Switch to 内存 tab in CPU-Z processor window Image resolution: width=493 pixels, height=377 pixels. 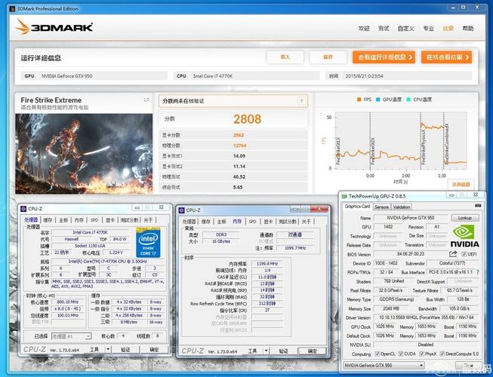[x=79, y=220]
